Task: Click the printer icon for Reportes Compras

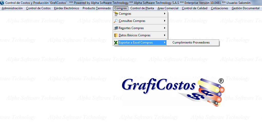Action: (116, 28)
